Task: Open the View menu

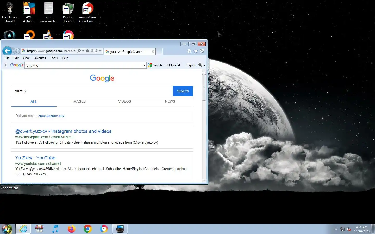Action: click(26, 58)
